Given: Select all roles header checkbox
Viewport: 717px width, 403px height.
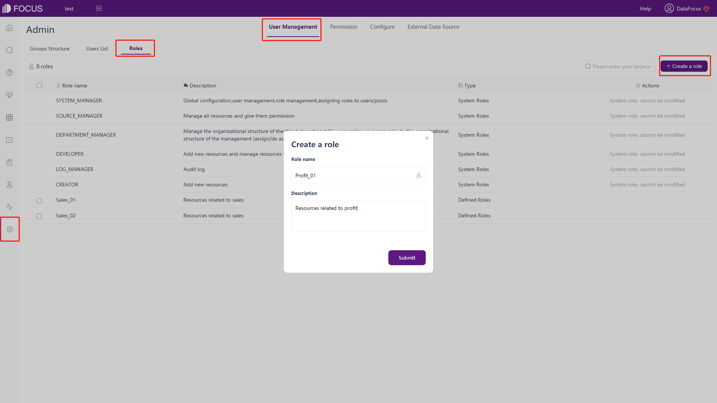Looking at the screenshot, I should [x=39, y=86].
